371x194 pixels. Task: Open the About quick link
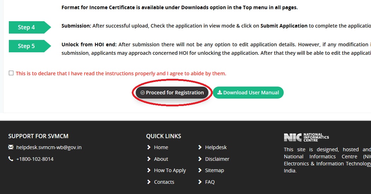[x=161, y=159]
